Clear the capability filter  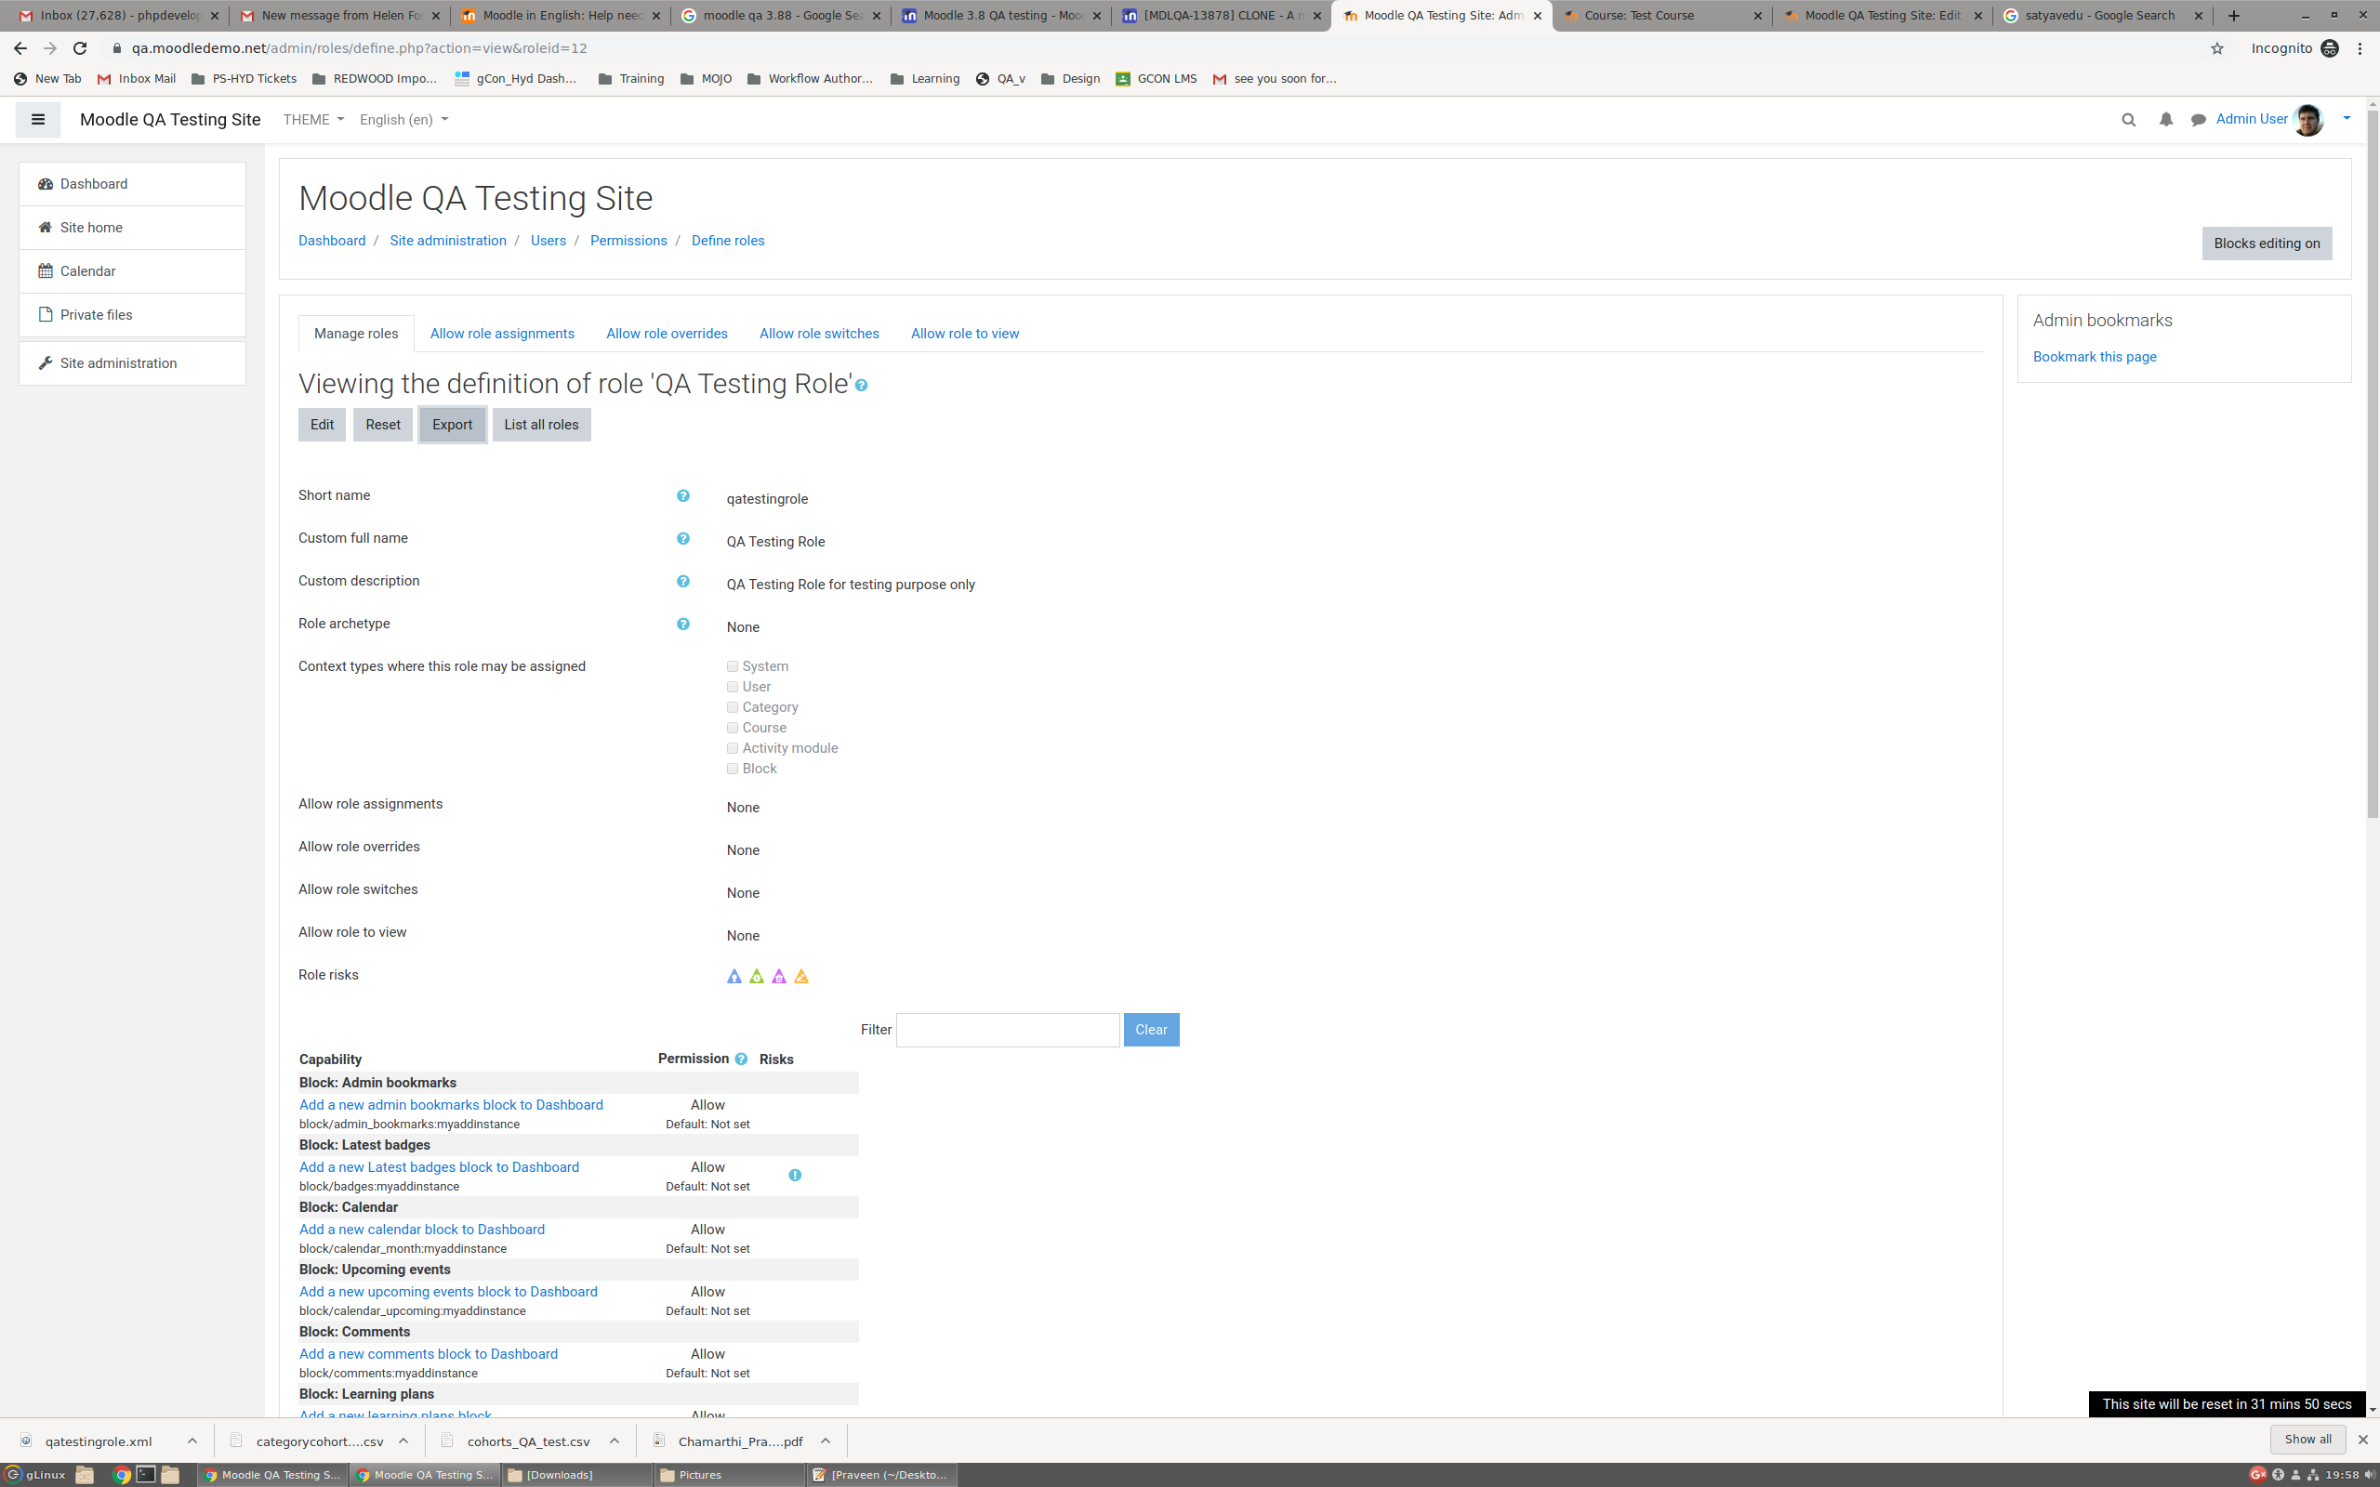[1151, 1030]
